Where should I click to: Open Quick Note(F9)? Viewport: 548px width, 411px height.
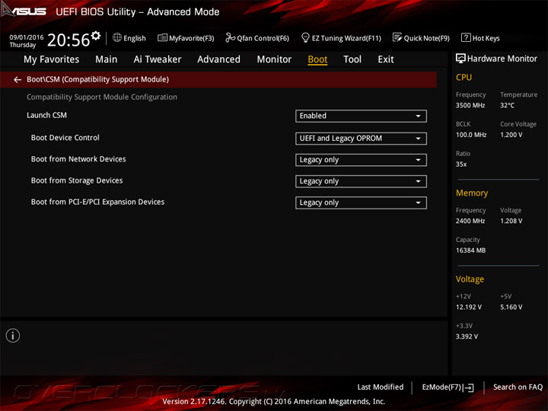(421, 38)
